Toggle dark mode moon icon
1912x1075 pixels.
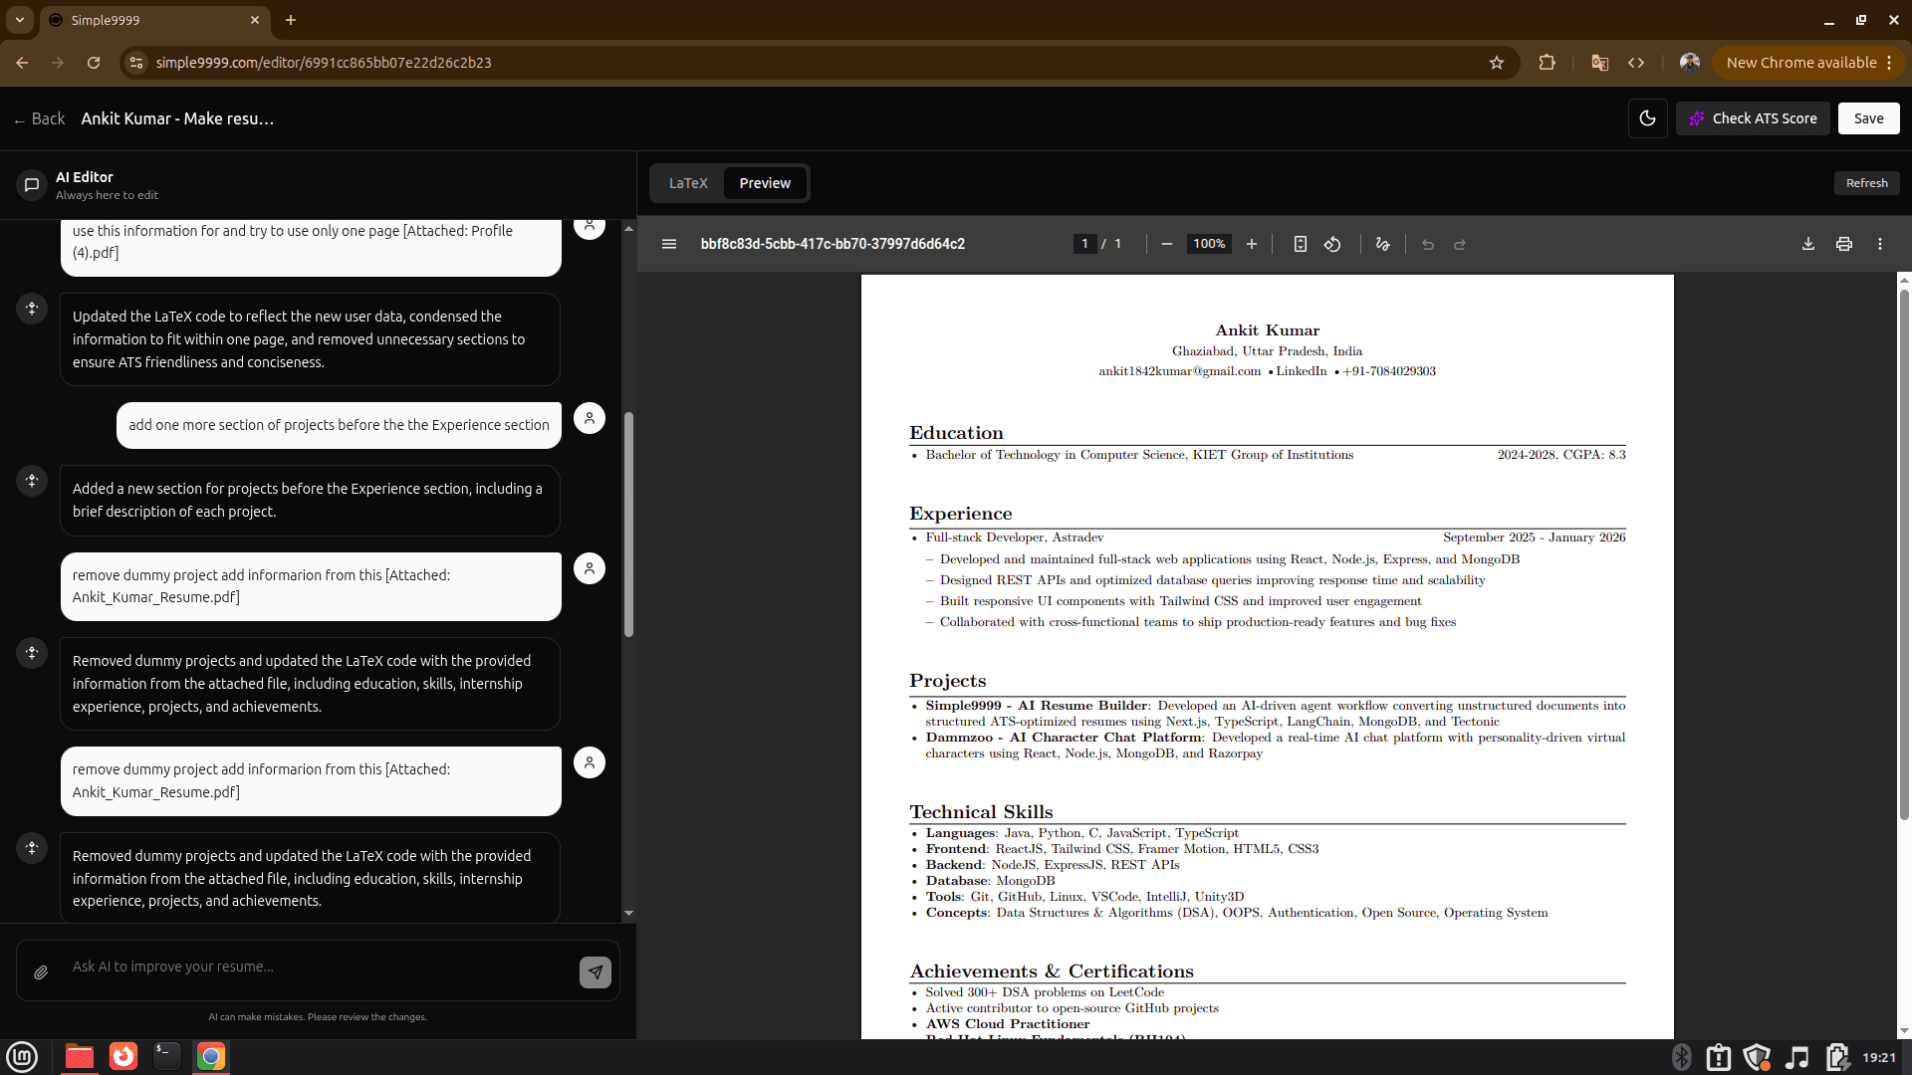[1647, 118]
